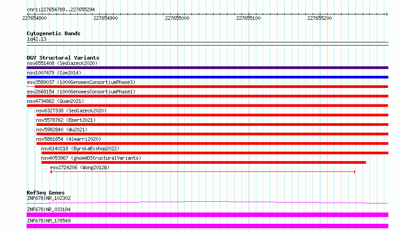401x231 pixels.
Task: Click the red bar under nsv4734862
Action: 207,106
